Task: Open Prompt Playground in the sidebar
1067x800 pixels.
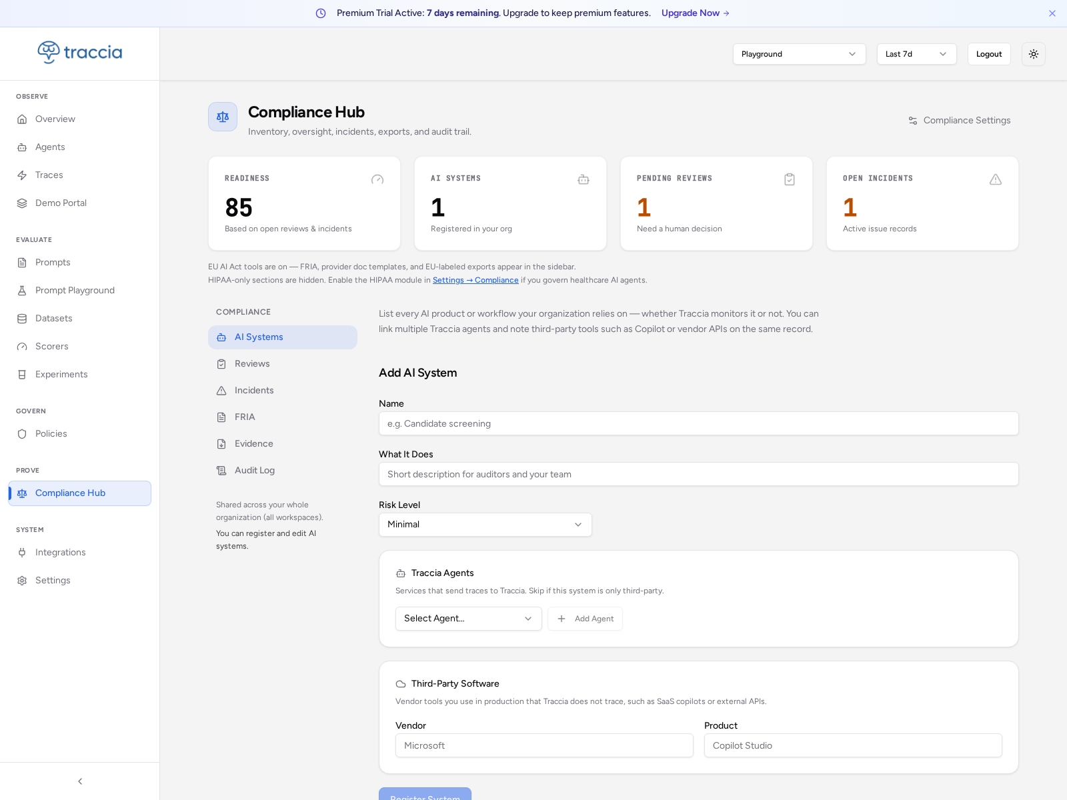Action: (80, 291)
